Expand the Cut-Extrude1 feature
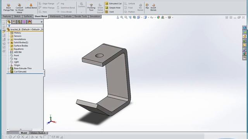The height and width of the screenshot is (139, 248). (8, 72)
